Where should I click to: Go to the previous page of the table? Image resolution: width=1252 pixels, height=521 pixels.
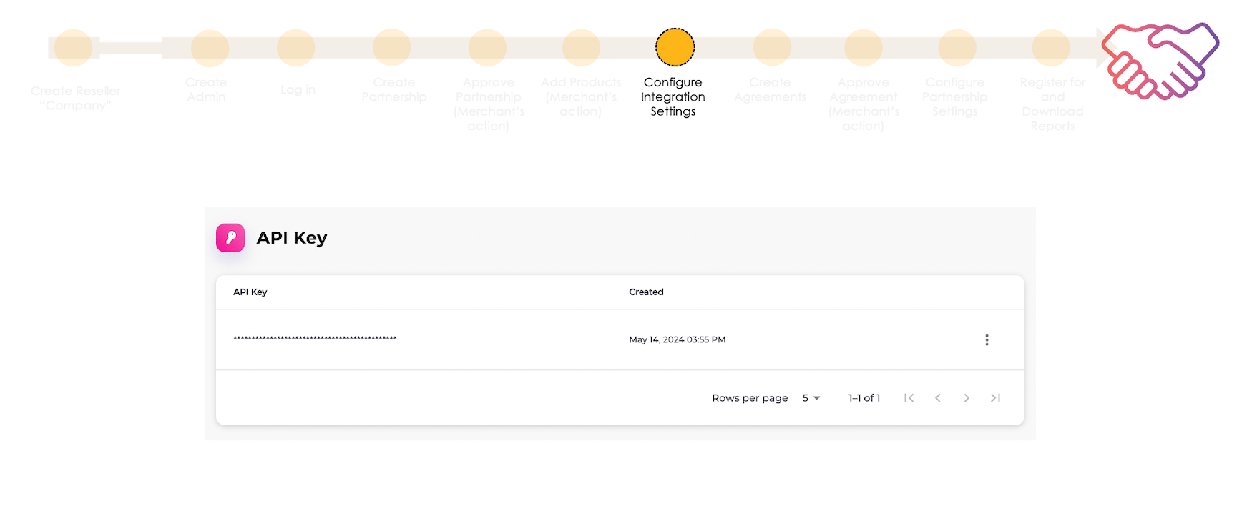(x=938, y=398)
